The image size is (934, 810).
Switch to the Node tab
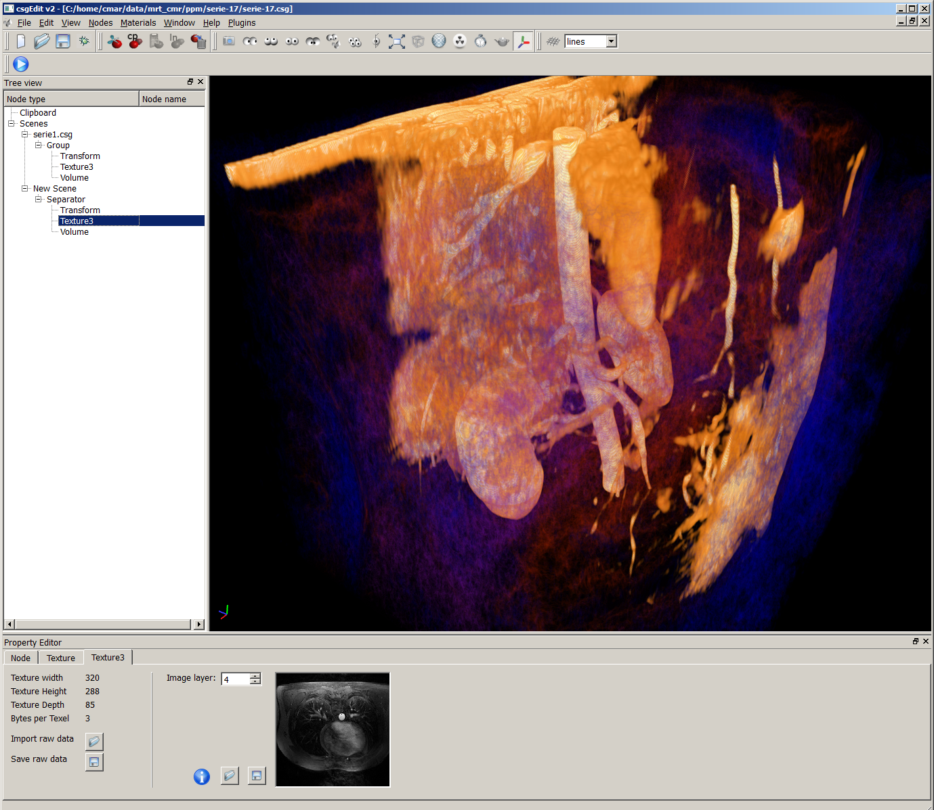20,658
